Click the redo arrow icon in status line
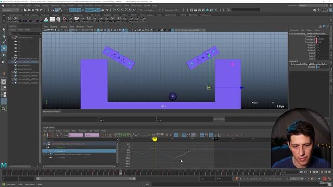Viewport: 333px width, 187px height. 41,10
